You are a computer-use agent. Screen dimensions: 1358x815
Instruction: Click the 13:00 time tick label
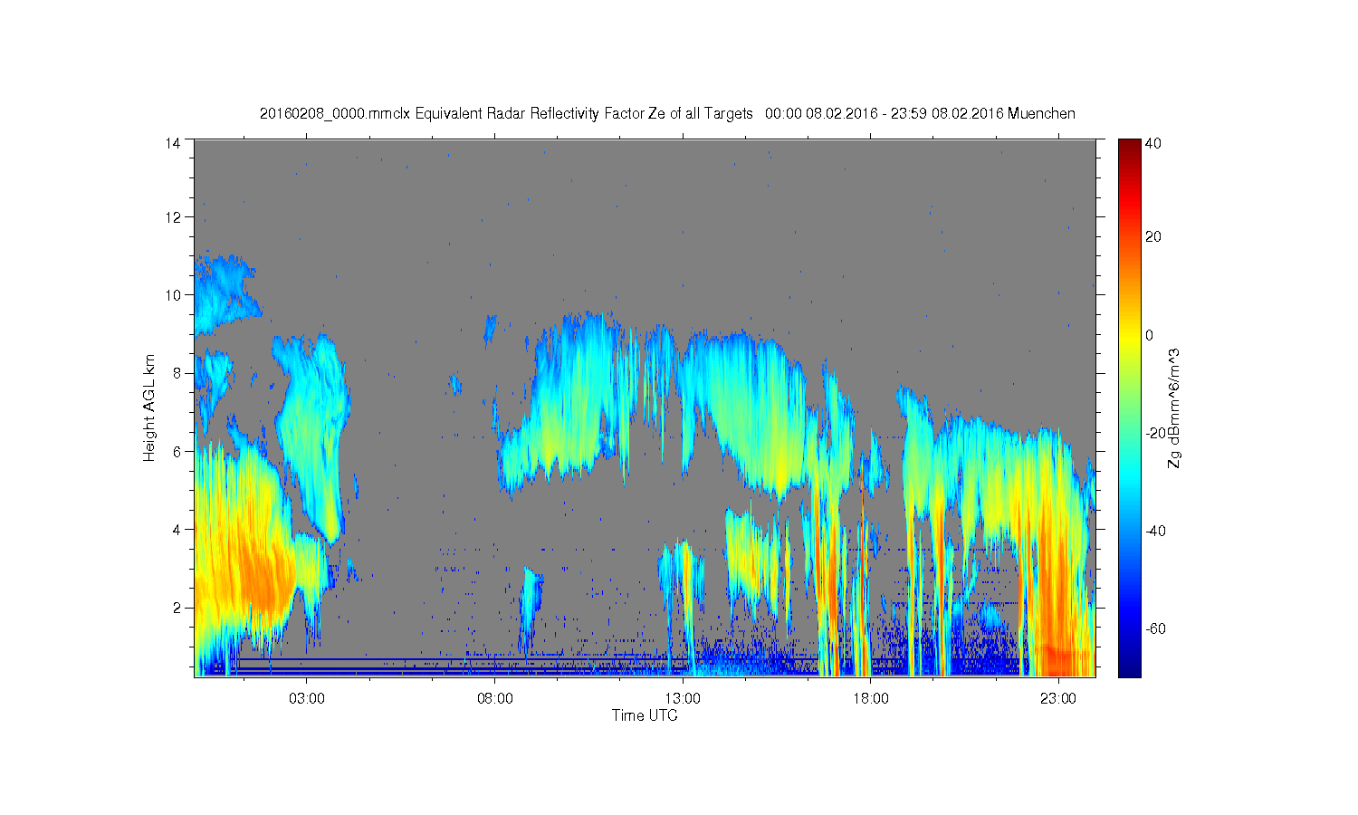pos(683,698)
